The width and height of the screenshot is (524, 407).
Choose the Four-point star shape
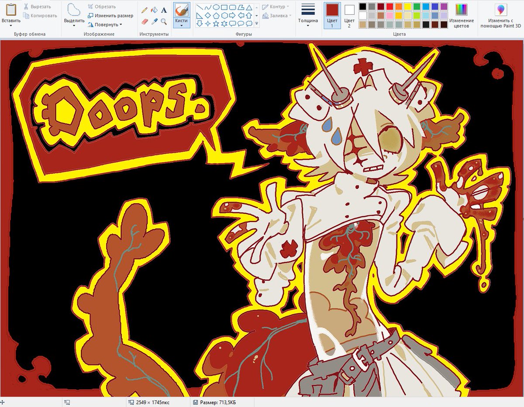click(x=208, y=23)
